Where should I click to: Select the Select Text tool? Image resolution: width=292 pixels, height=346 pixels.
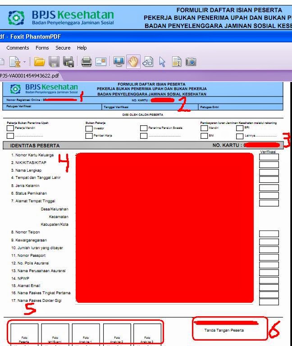[177, 62]
